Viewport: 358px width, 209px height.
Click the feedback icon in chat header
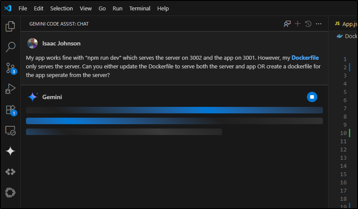287,24
